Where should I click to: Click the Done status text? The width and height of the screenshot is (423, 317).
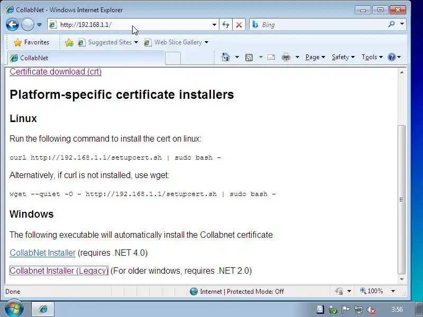coord(13,292)
